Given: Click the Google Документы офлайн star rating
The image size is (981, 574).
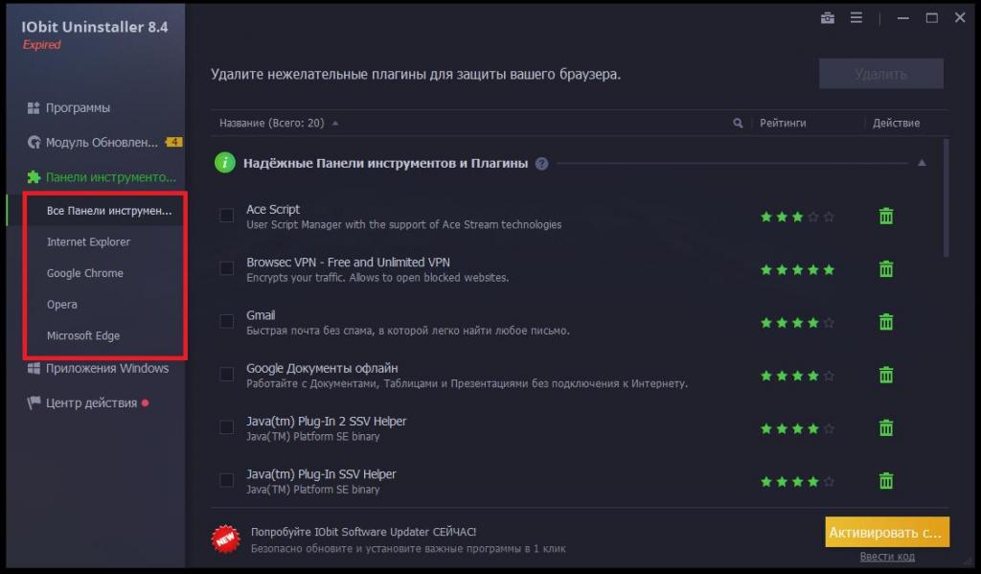Looking at the screenshot, I should (797, 376).
